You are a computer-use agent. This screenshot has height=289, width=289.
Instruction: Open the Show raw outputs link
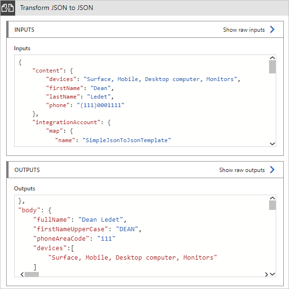click(242, 170)
